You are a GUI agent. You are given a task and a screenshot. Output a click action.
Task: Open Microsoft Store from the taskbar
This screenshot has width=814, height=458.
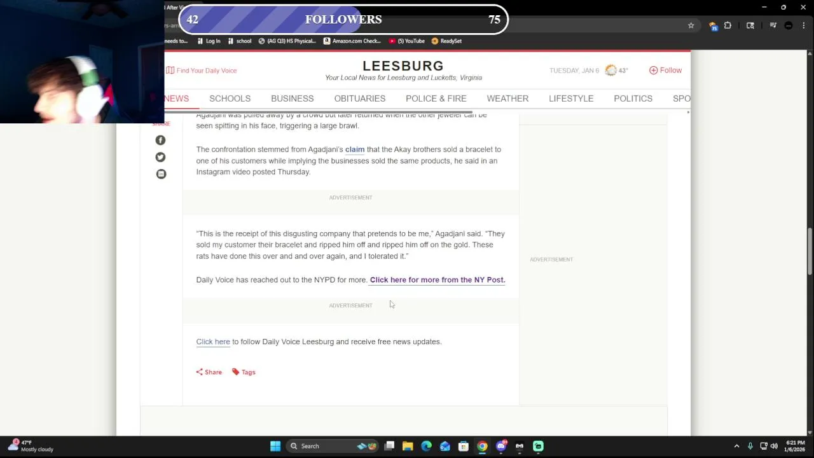click(464, 446)
